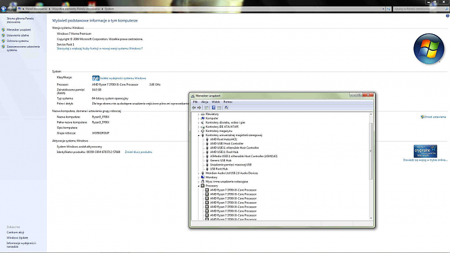Click the shield icon beside Zmień ustawienia

coord(422,117)
